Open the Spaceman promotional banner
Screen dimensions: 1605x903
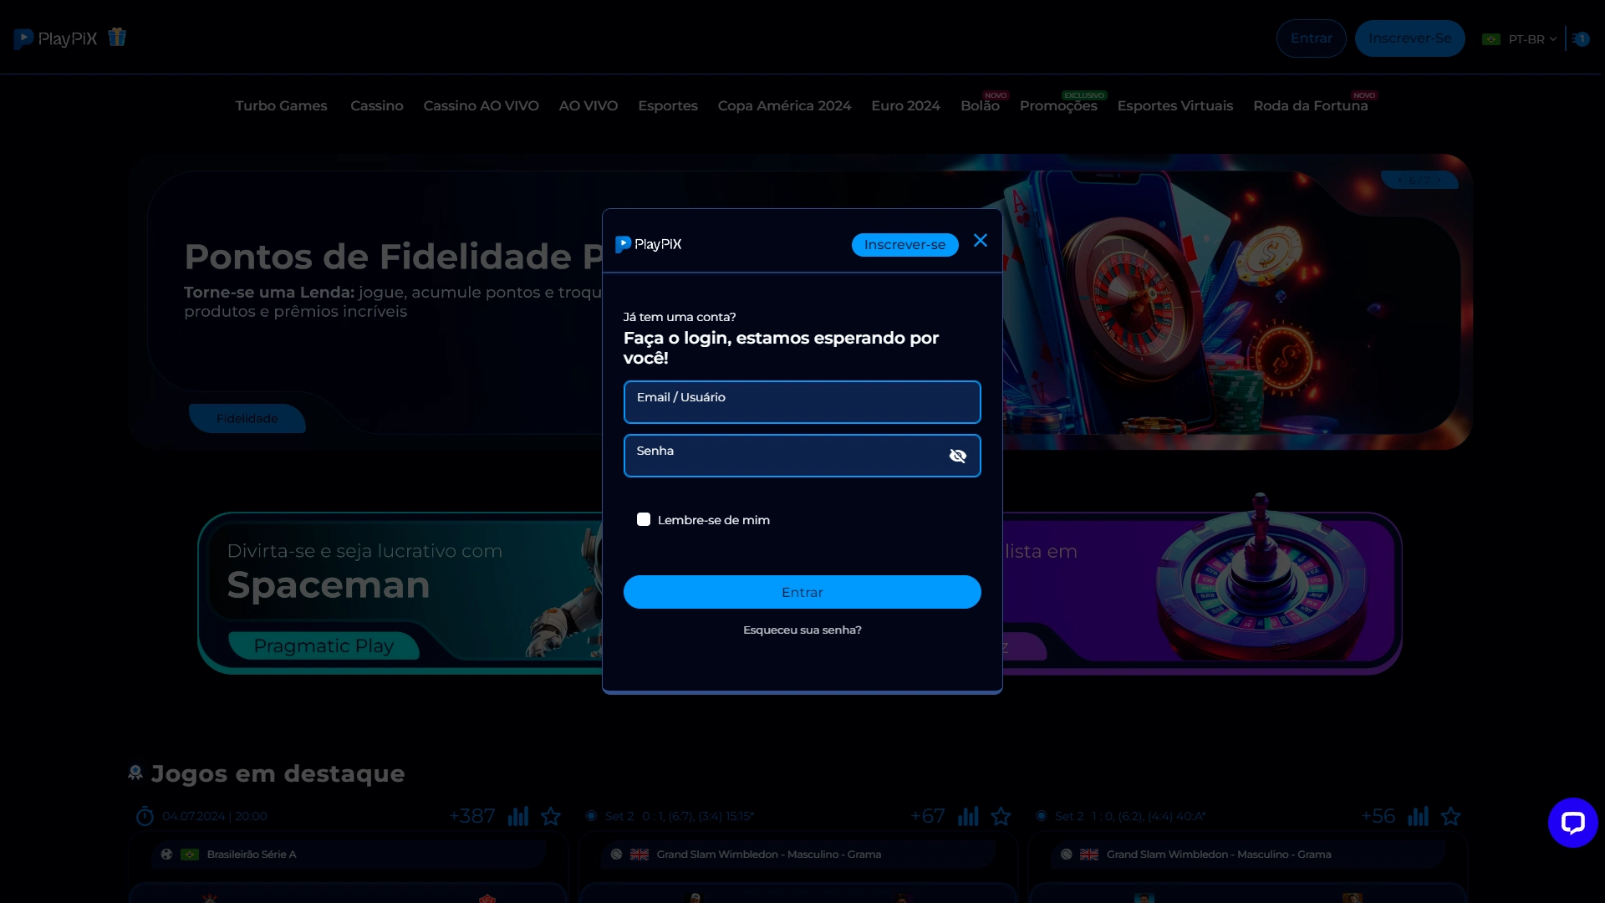tap(401, 592)
